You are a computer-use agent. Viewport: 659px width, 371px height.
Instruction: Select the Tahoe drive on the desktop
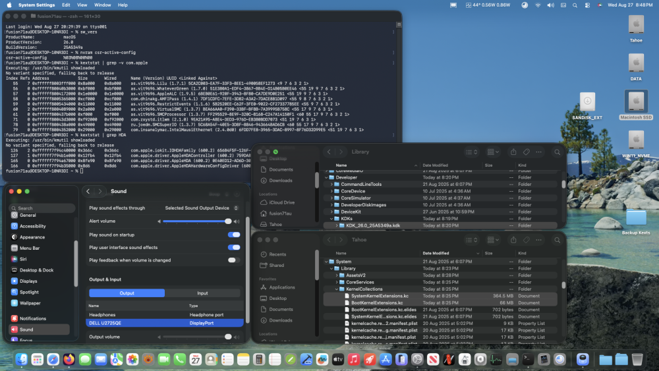636,28
